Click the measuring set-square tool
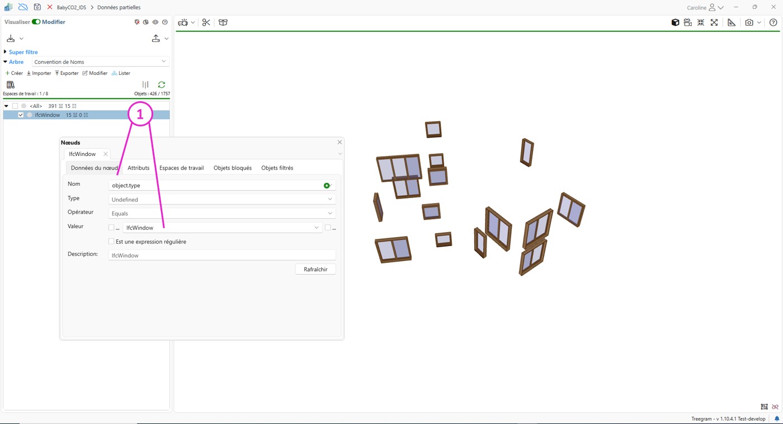 pyautogui.click(x=732, y=22)
